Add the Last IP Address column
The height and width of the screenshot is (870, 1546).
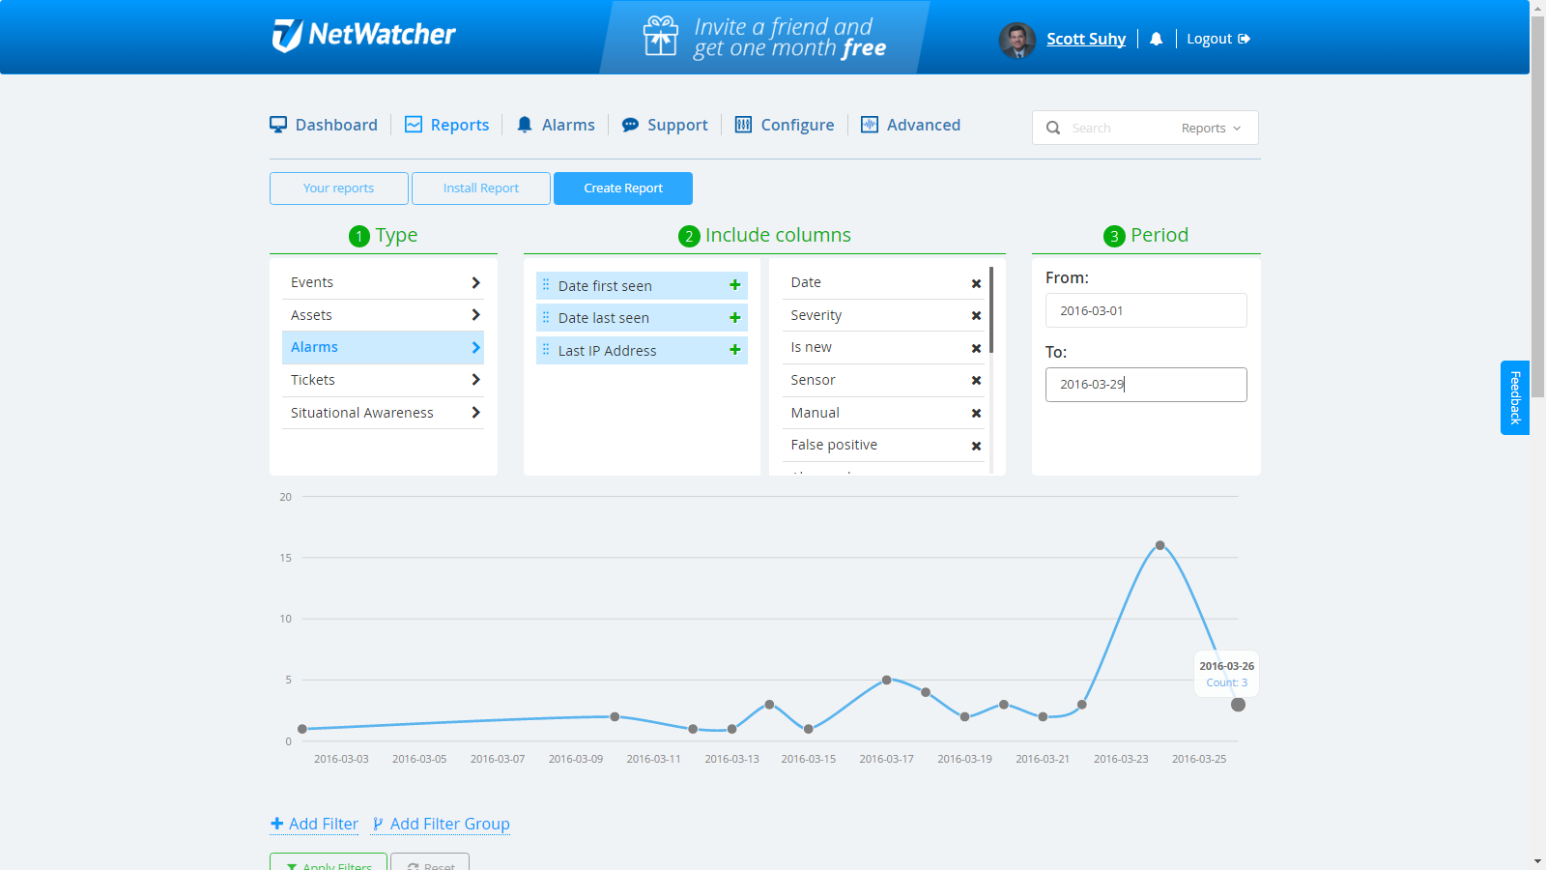tap(734, 350)
